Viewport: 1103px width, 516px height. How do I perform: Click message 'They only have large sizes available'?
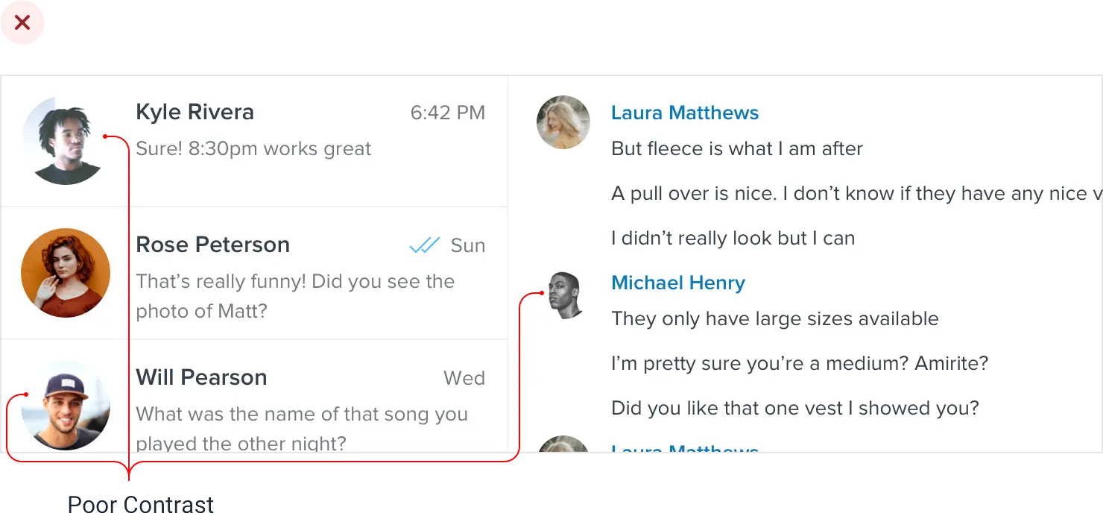[x=774, y=318]
